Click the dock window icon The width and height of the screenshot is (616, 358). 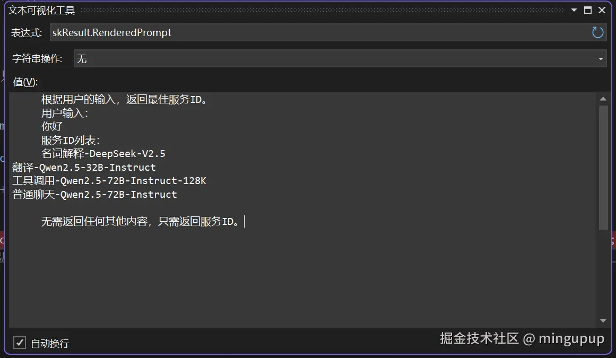[588, 10]
